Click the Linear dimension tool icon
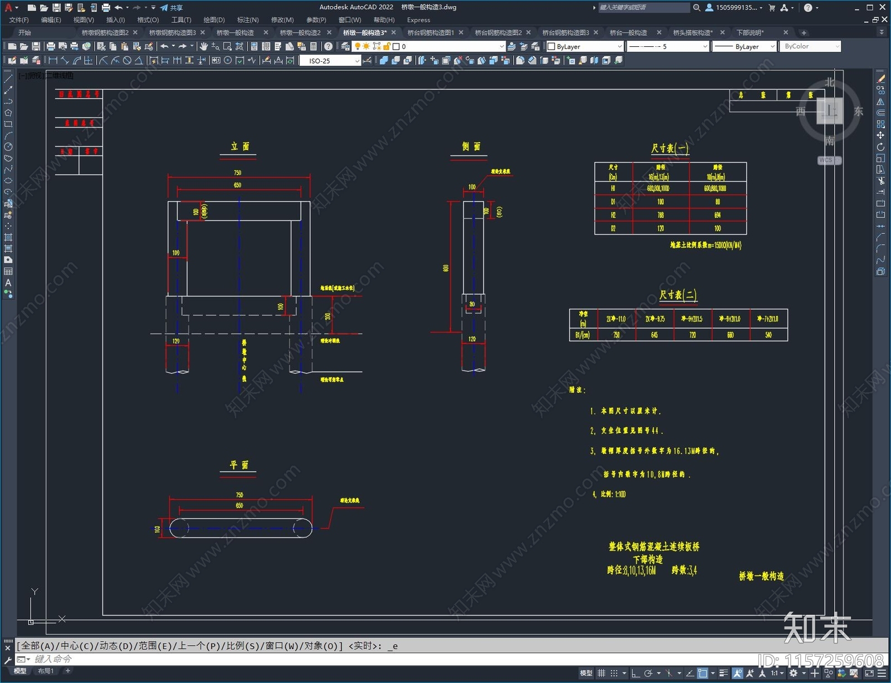This screenshot has height=683, width=891. click(x=53, y=60)
